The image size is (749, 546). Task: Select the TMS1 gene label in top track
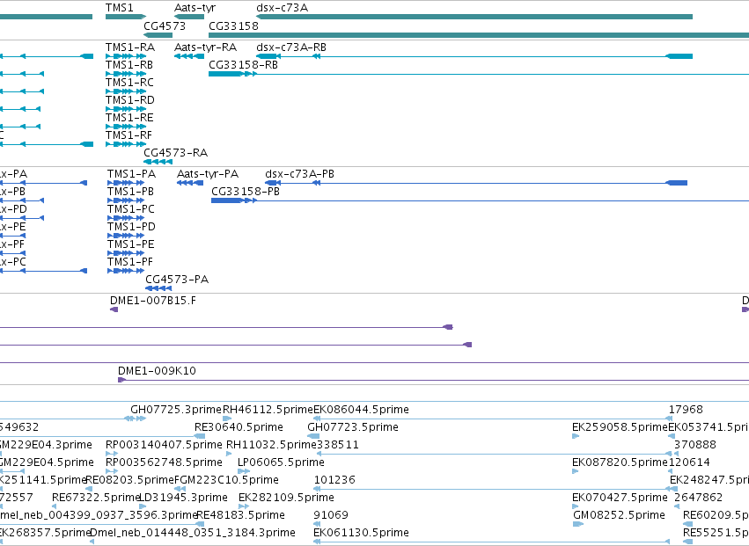click(x=120, y=8)
